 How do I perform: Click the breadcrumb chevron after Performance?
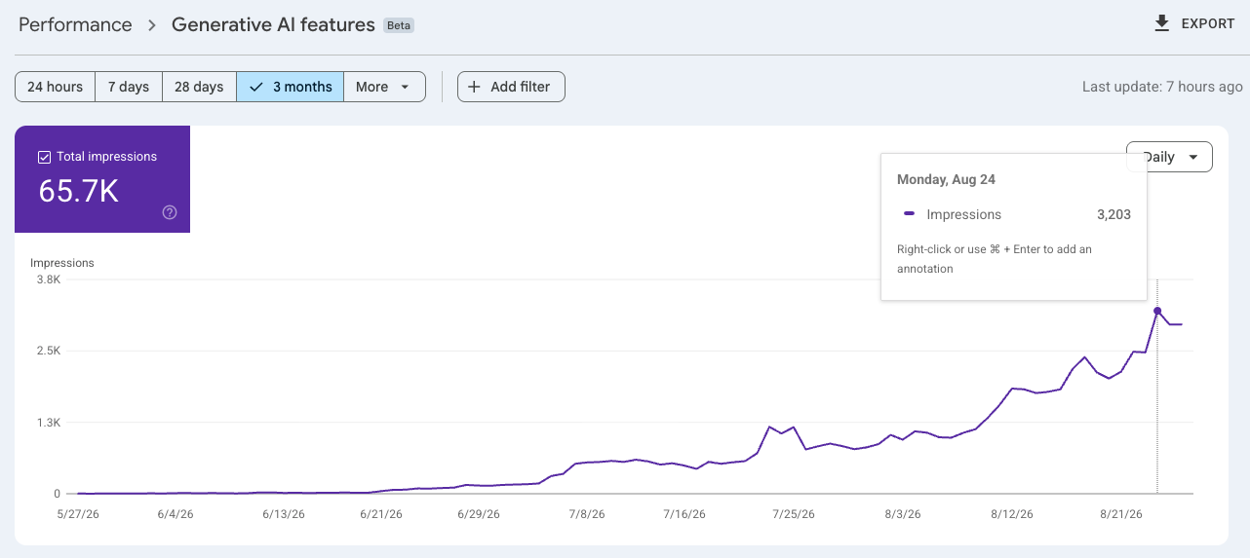click(x=152, y=25)
